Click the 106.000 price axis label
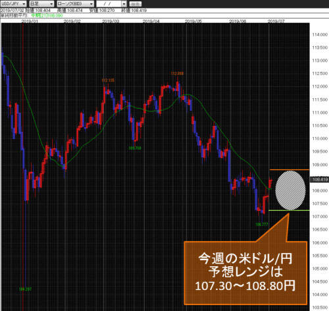 320,242
